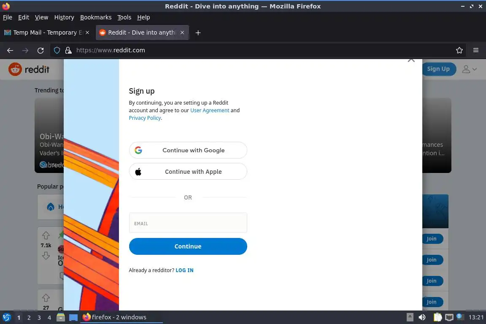Open the volume control in the tray
Screen dimensions: 486x324
tap(422, 317)
